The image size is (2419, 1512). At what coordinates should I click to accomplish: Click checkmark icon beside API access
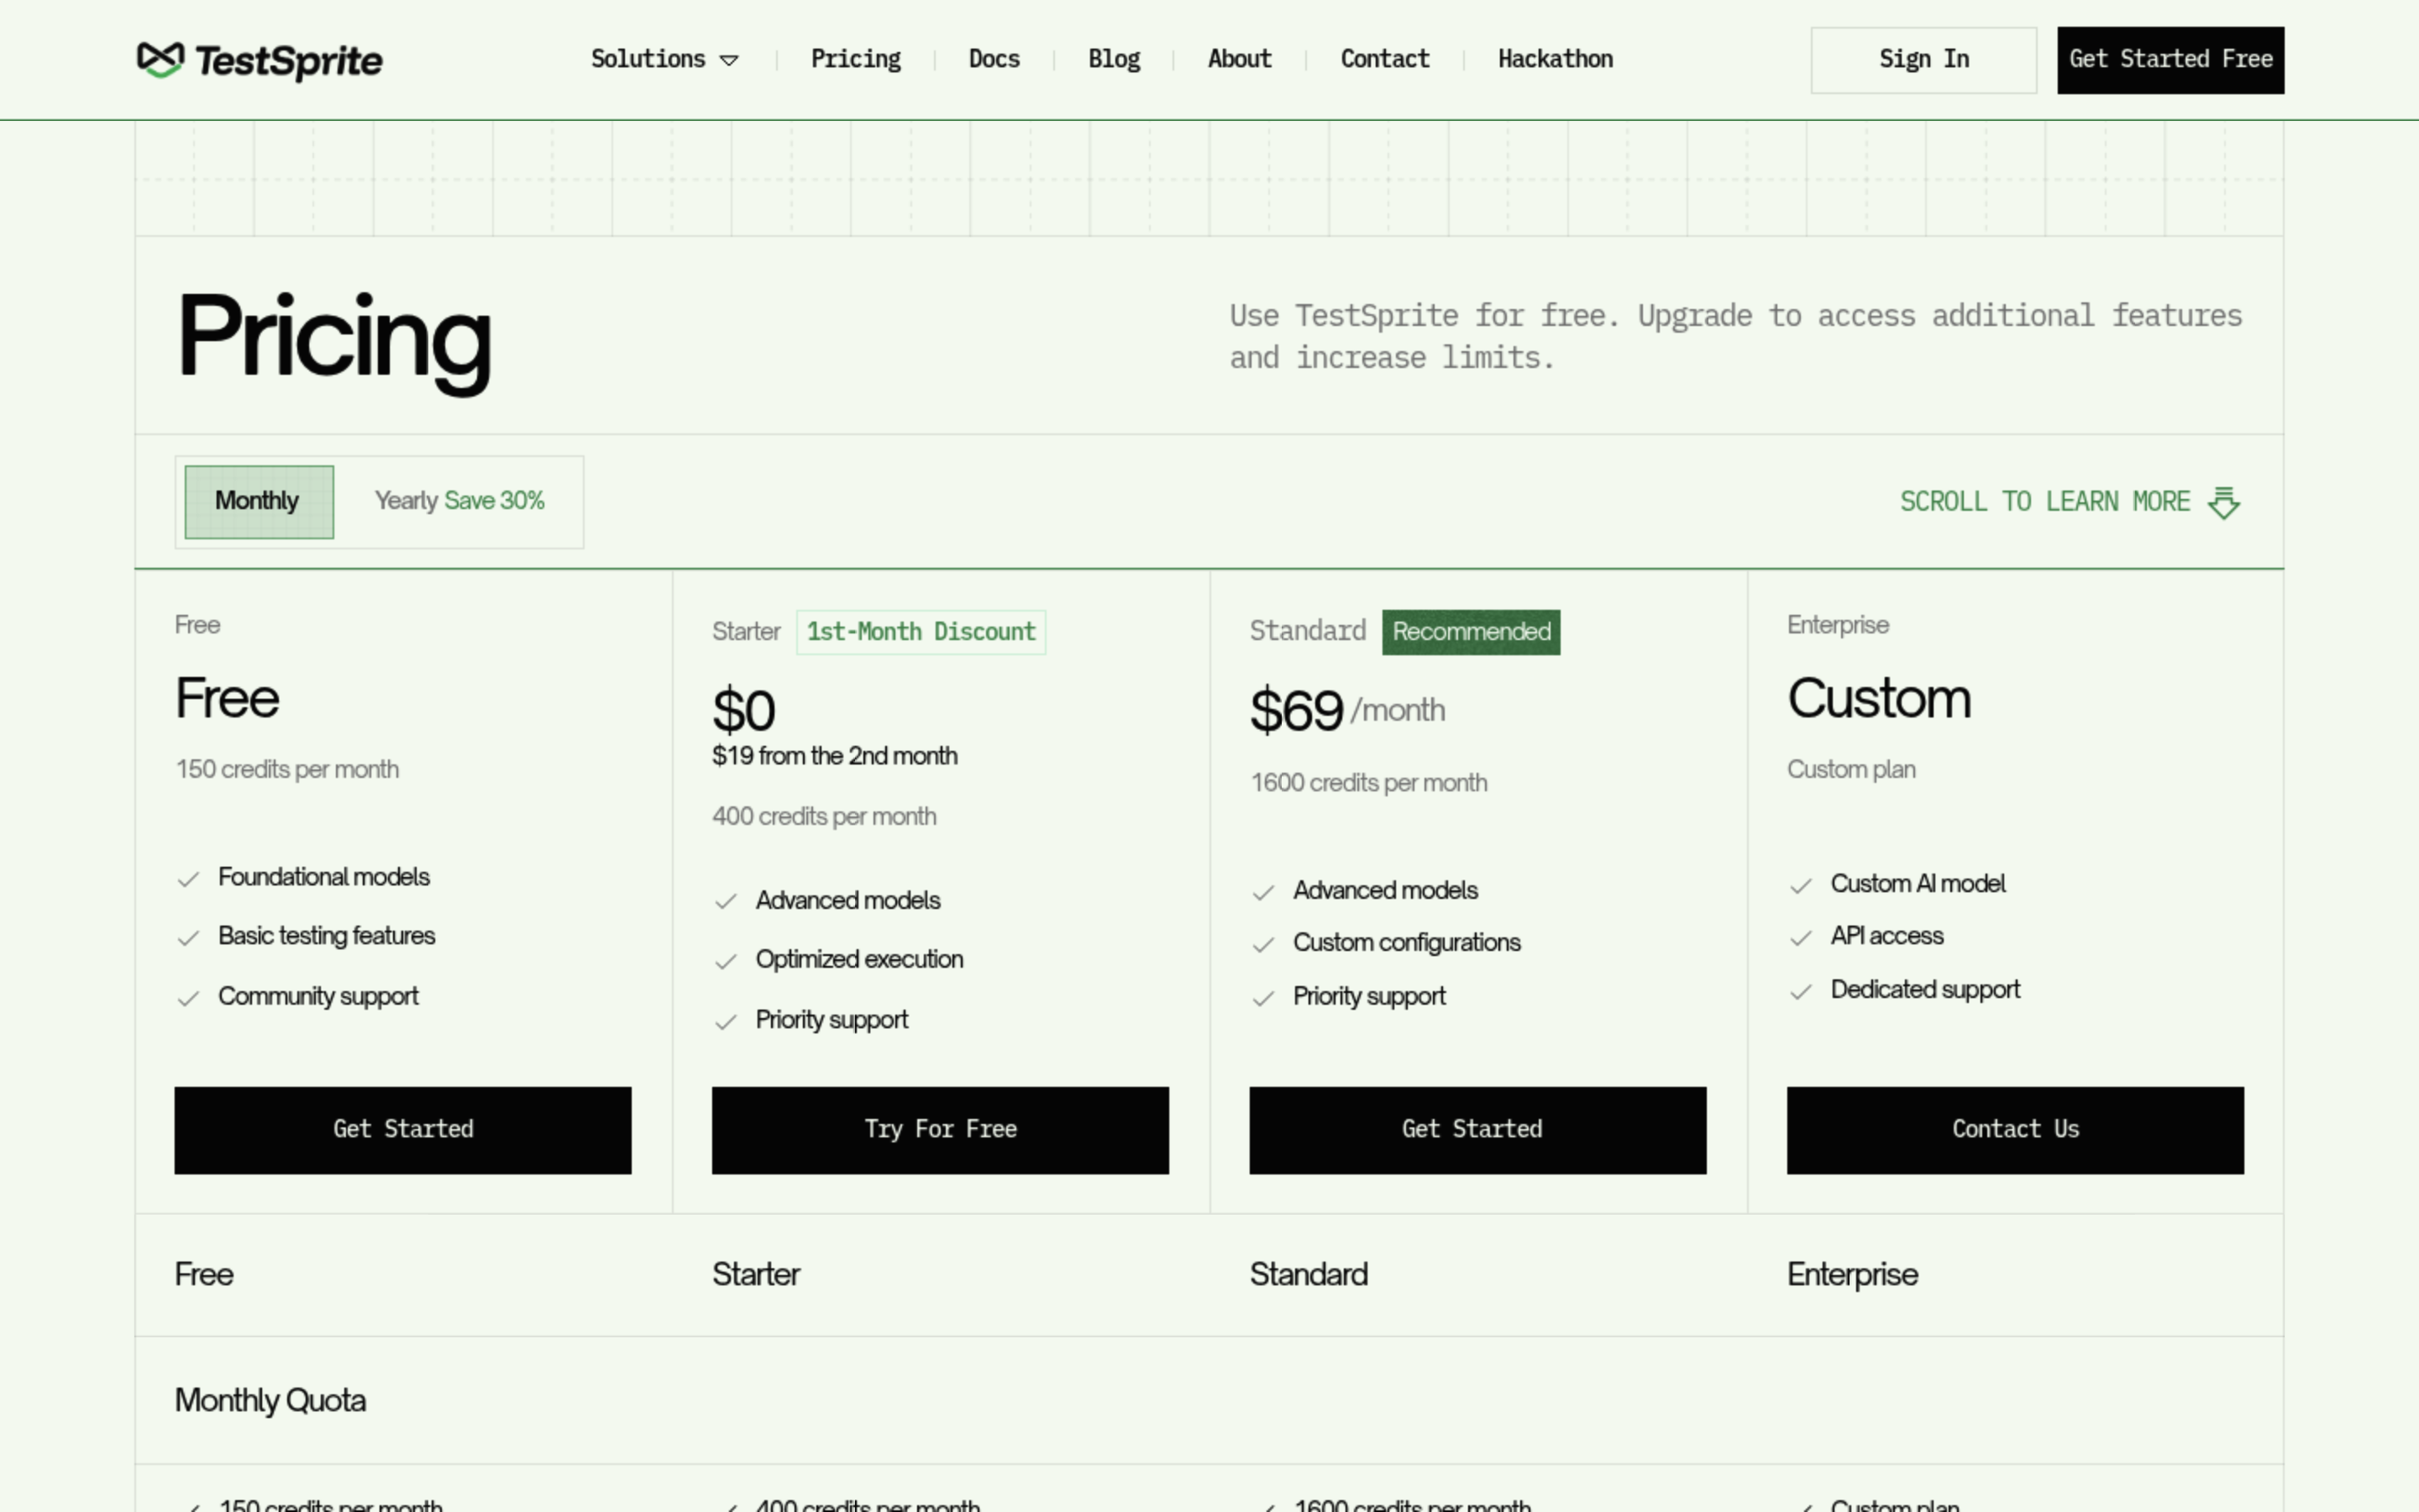pyautogui.click(x=1800, y=938)
